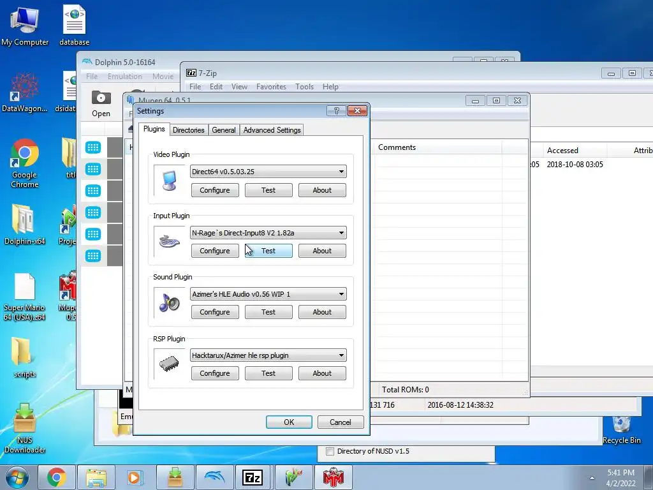
Task: Click the Windows Media Player taskbar icon
Action: pos(135,477)
